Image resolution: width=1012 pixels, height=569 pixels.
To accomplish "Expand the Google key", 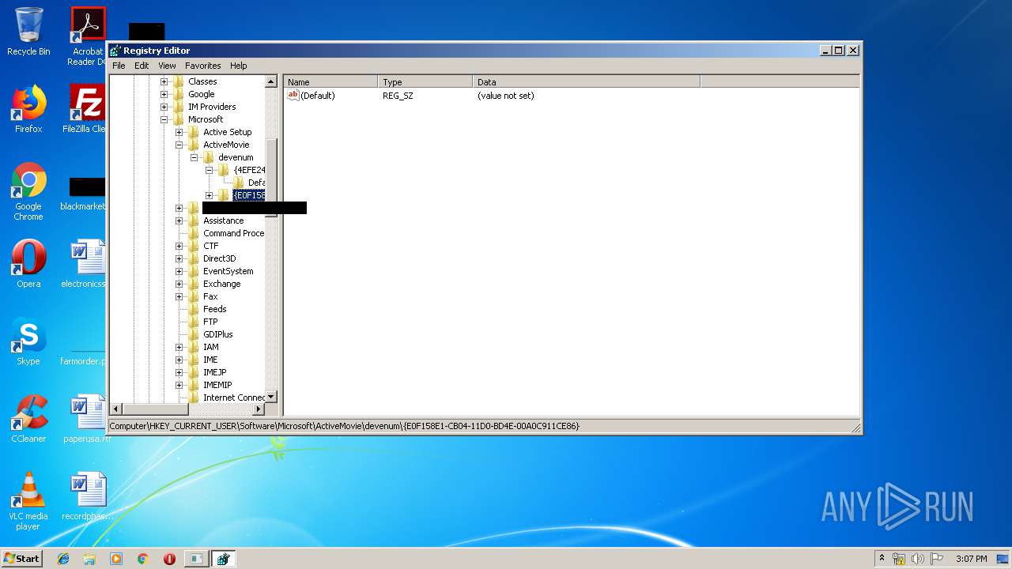I will pyautogui.click(x=164, y=94).
